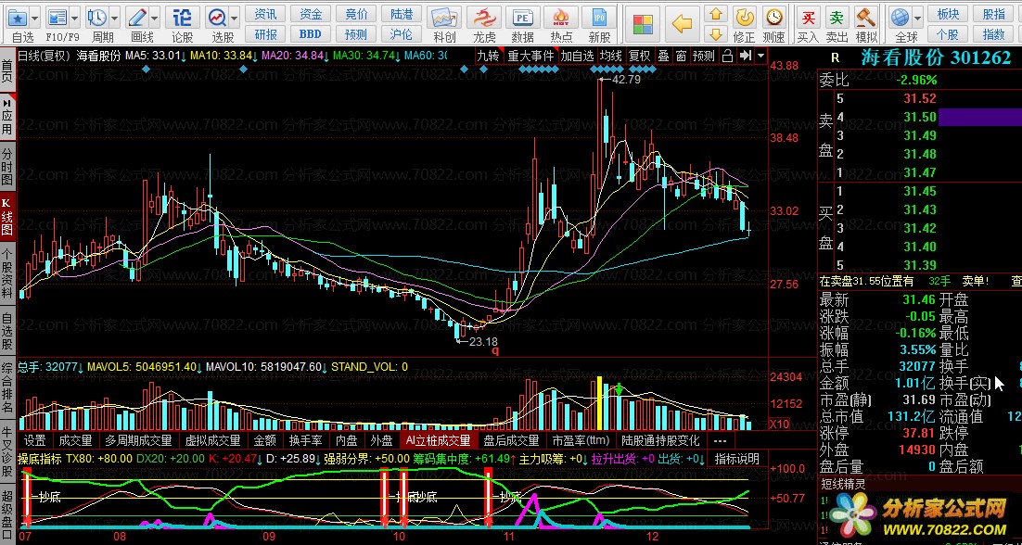Switch to the 成交量 volume tab

pos(75,441)
